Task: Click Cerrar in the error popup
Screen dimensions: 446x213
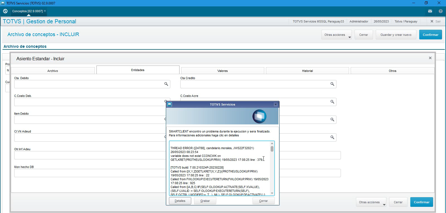Action: [263, 201]
